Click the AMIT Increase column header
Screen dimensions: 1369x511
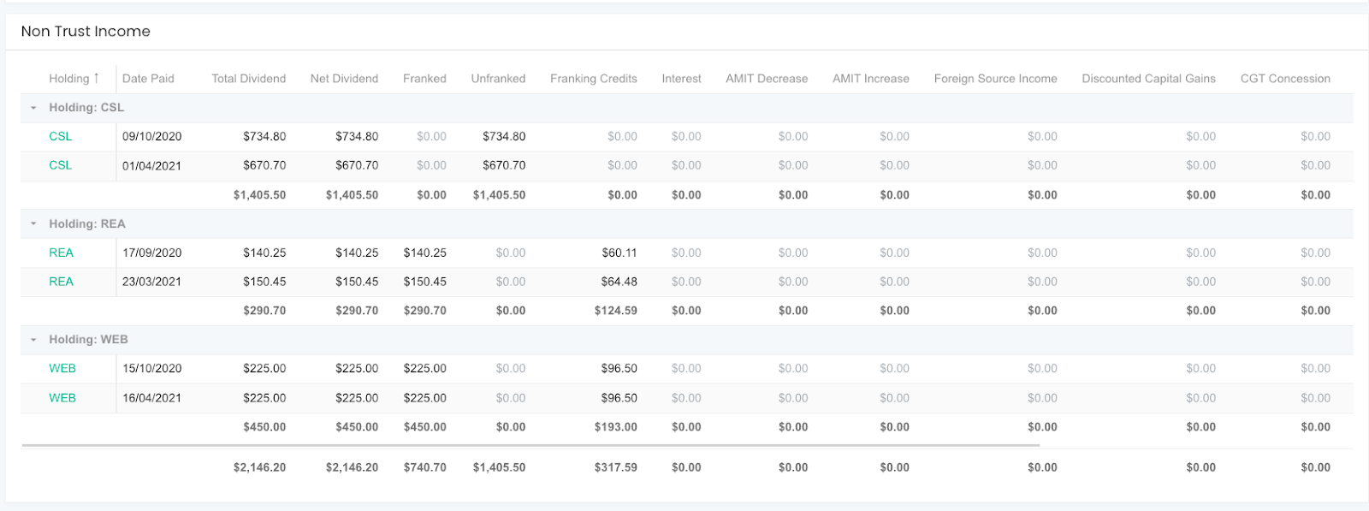[x=871, y=79]
